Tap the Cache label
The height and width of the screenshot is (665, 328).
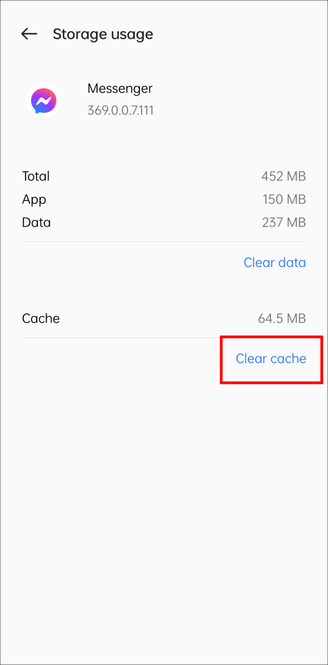pyautogui.click(x=41, y=318)
